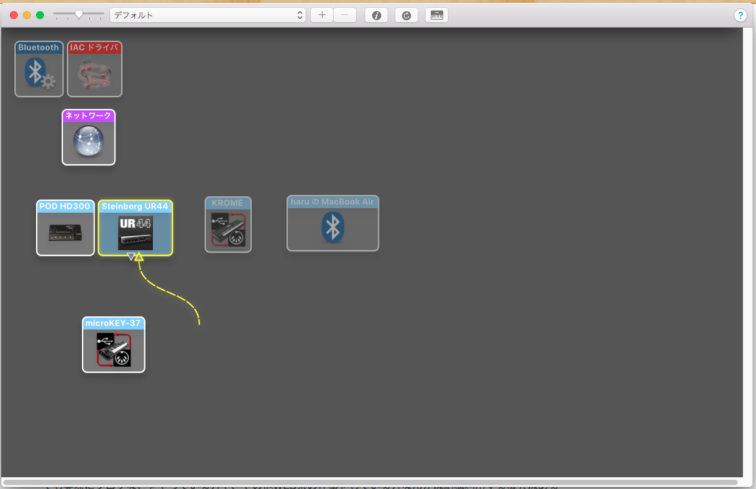Click the UR44 yellow output port triangle

[x=139, y=257]
